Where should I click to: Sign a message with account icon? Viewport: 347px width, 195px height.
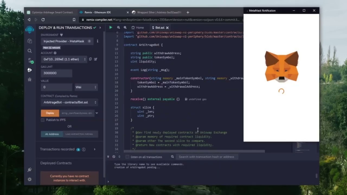pos(95,59)
